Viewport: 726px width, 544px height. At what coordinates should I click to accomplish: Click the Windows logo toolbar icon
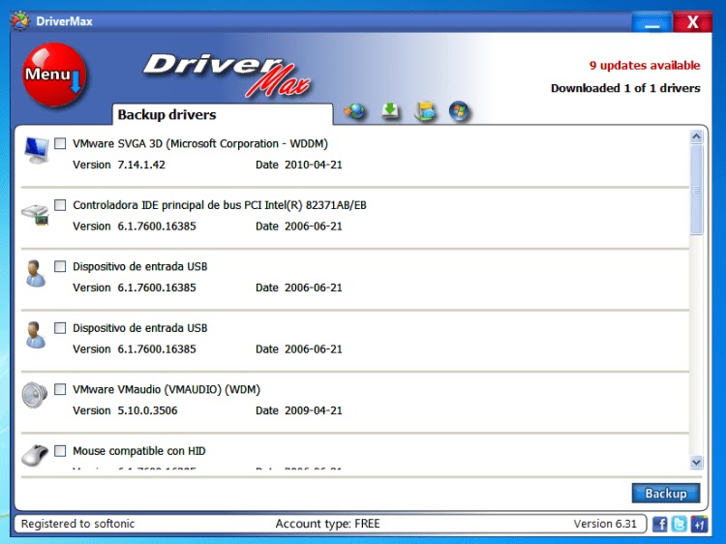pyautogui.click(x=459, y=111)
